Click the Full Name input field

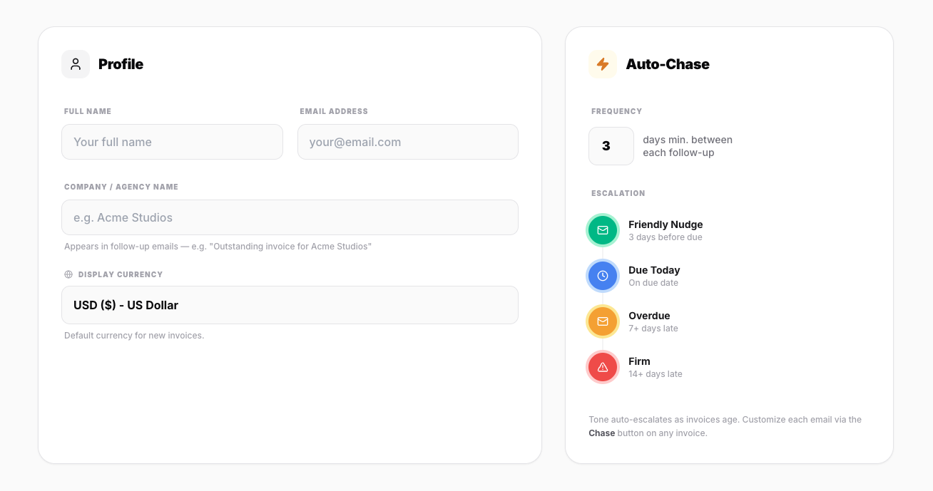pos(172,142)
